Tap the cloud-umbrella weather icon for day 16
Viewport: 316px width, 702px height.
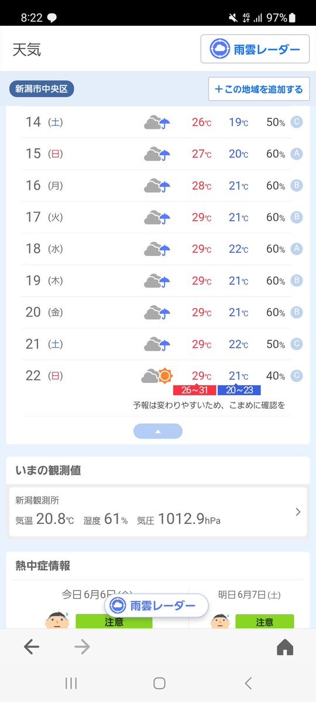[157, 186]
